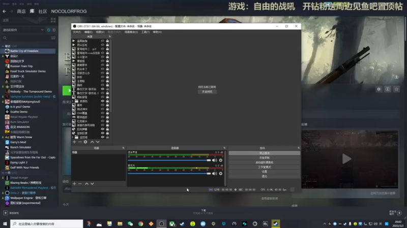Open Steam game settings gear icon
407x228 pixels.
pyautogui.click(x=379, y=89)
